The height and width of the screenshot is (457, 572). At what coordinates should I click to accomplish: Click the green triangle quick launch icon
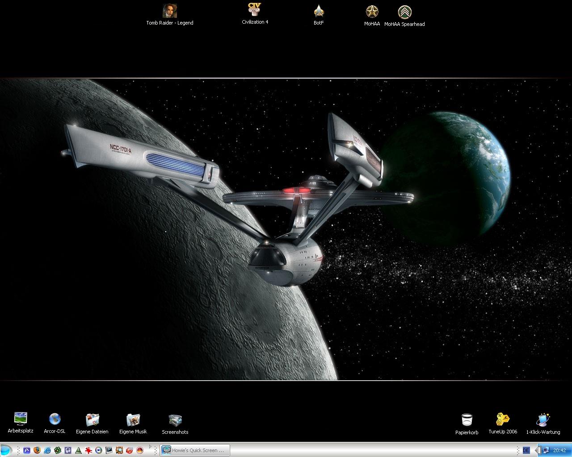pos(78,450)
